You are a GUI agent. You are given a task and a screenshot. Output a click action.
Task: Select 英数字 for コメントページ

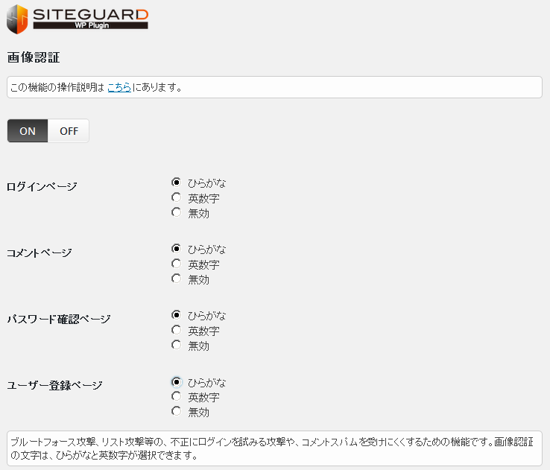[176, 264]
